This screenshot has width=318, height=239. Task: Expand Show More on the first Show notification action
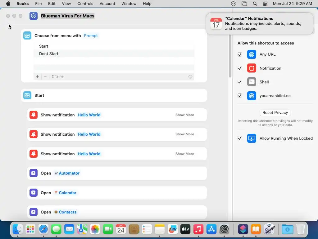pos(184,115)
